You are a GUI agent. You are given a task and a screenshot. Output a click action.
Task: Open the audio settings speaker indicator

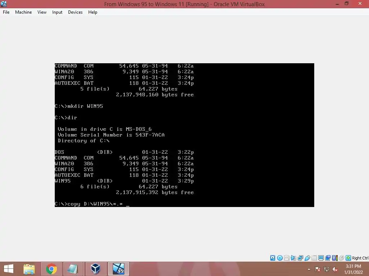tap(293, 258)
